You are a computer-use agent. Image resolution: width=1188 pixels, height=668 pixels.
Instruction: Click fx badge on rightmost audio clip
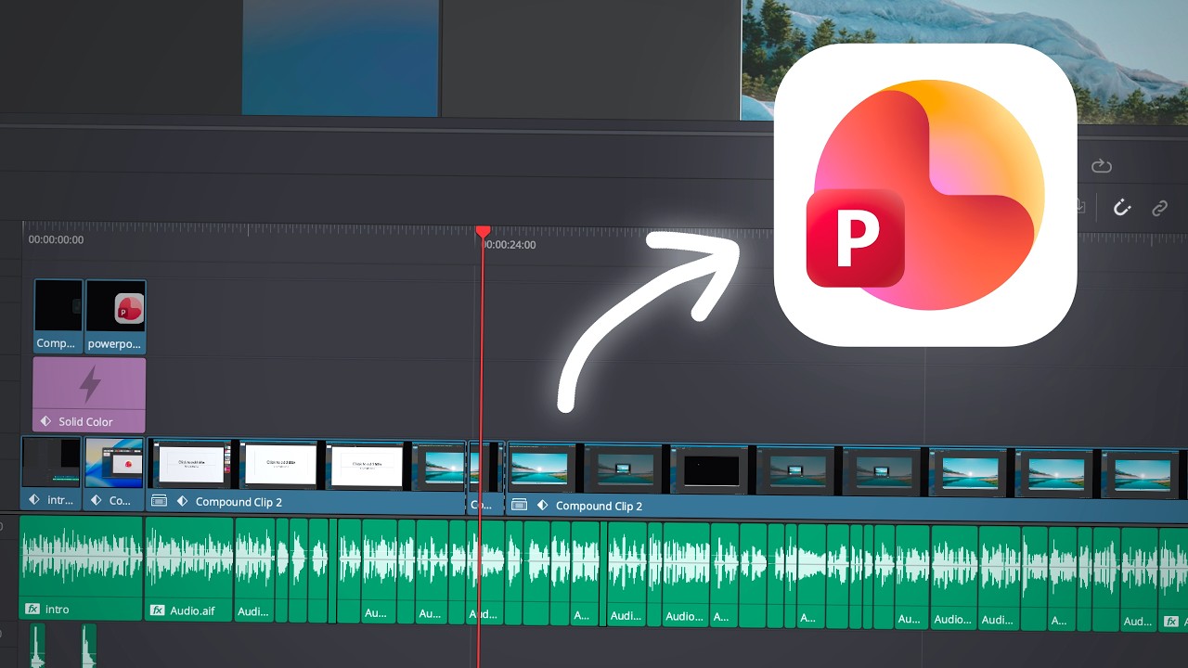(x=1170, y=622)
